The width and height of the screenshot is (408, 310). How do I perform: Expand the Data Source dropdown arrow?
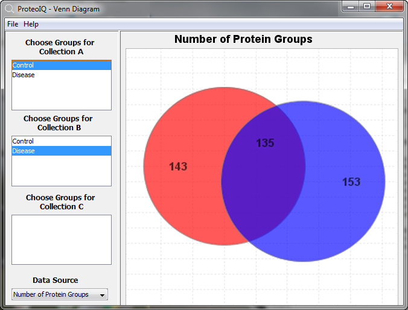click(102, 295)
